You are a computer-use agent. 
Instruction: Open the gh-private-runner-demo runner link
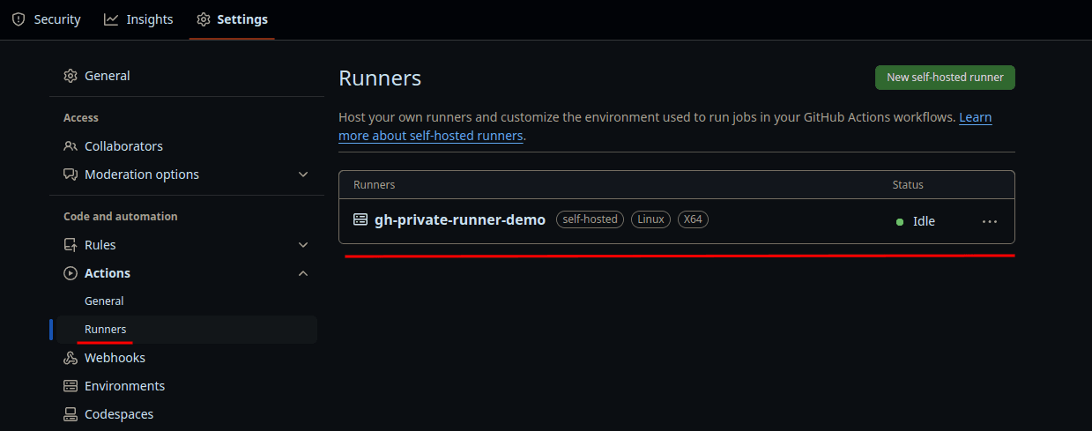(460, 220)
